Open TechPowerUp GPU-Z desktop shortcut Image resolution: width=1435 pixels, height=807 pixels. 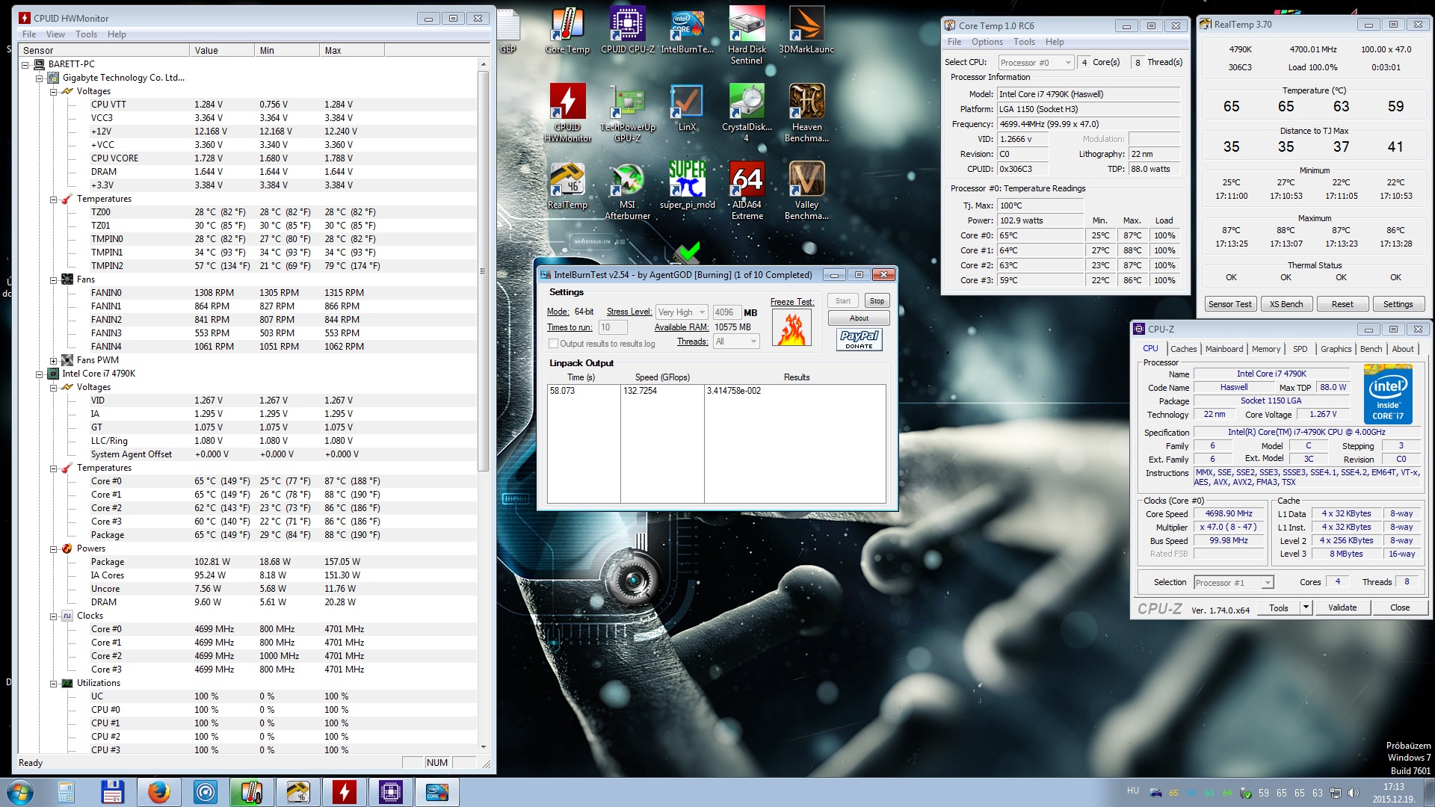click(627, 113)
